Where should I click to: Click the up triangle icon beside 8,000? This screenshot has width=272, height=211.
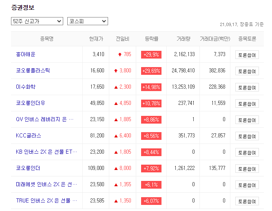(x=116, y=168)
